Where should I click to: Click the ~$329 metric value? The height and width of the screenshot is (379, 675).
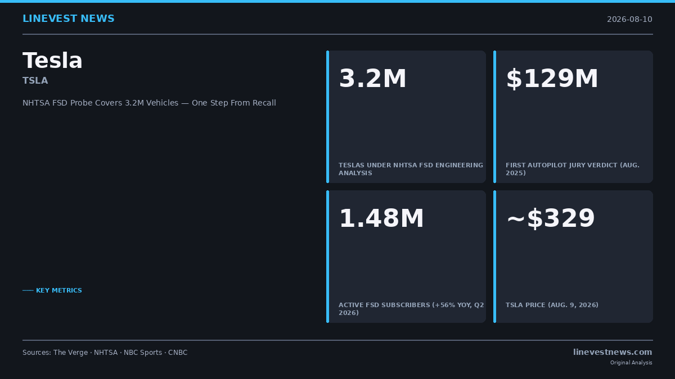550,219
